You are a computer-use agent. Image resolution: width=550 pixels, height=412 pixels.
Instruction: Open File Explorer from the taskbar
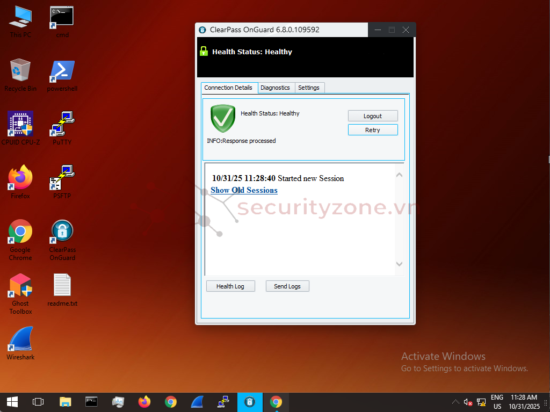65,402
